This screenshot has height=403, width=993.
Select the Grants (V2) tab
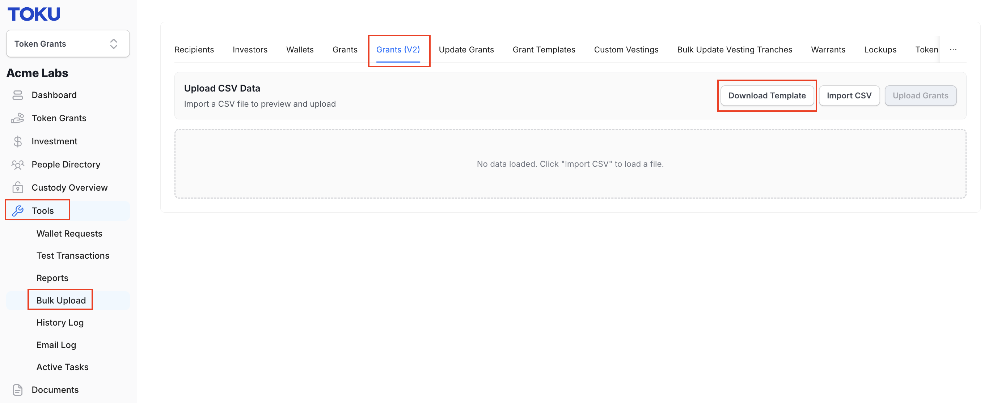(398, 50)
